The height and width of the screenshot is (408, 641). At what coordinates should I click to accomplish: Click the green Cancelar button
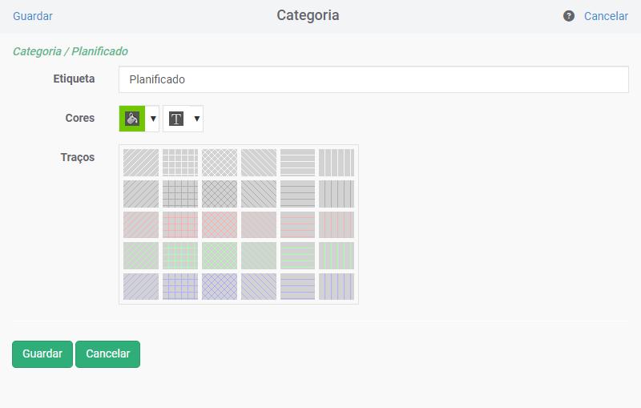(108, 354)
